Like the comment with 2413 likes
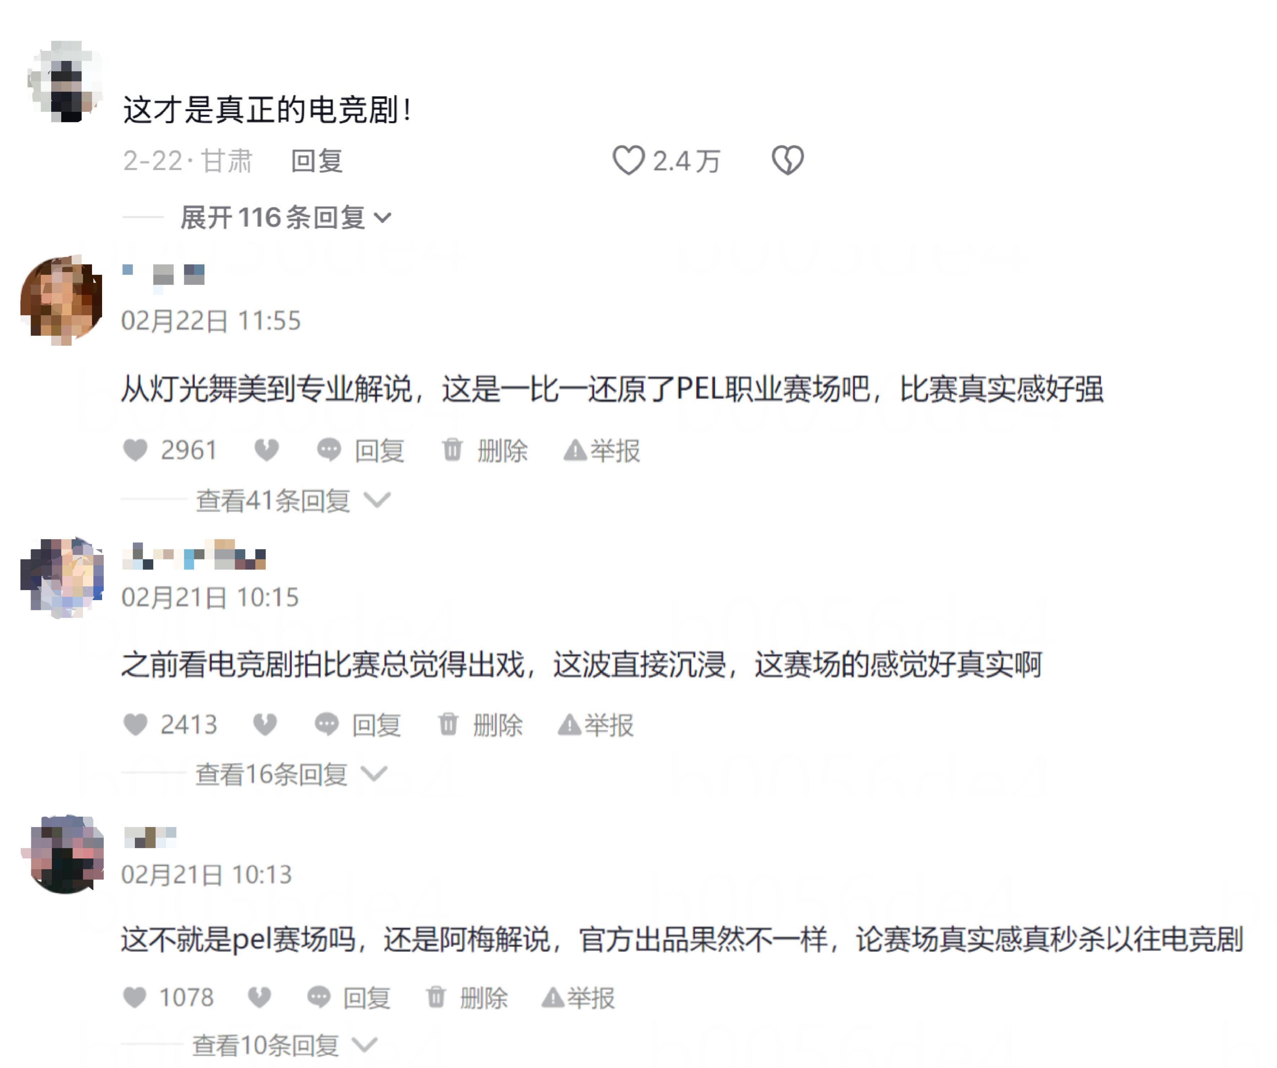The width and height of the screenshot is (1277, 1068). [x=135, y=725]
